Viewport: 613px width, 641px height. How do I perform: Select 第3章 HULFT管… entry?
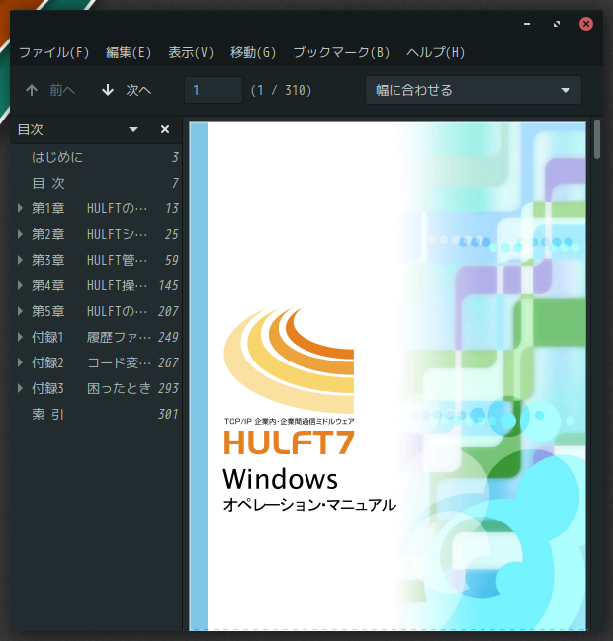[x=97, y=260]
